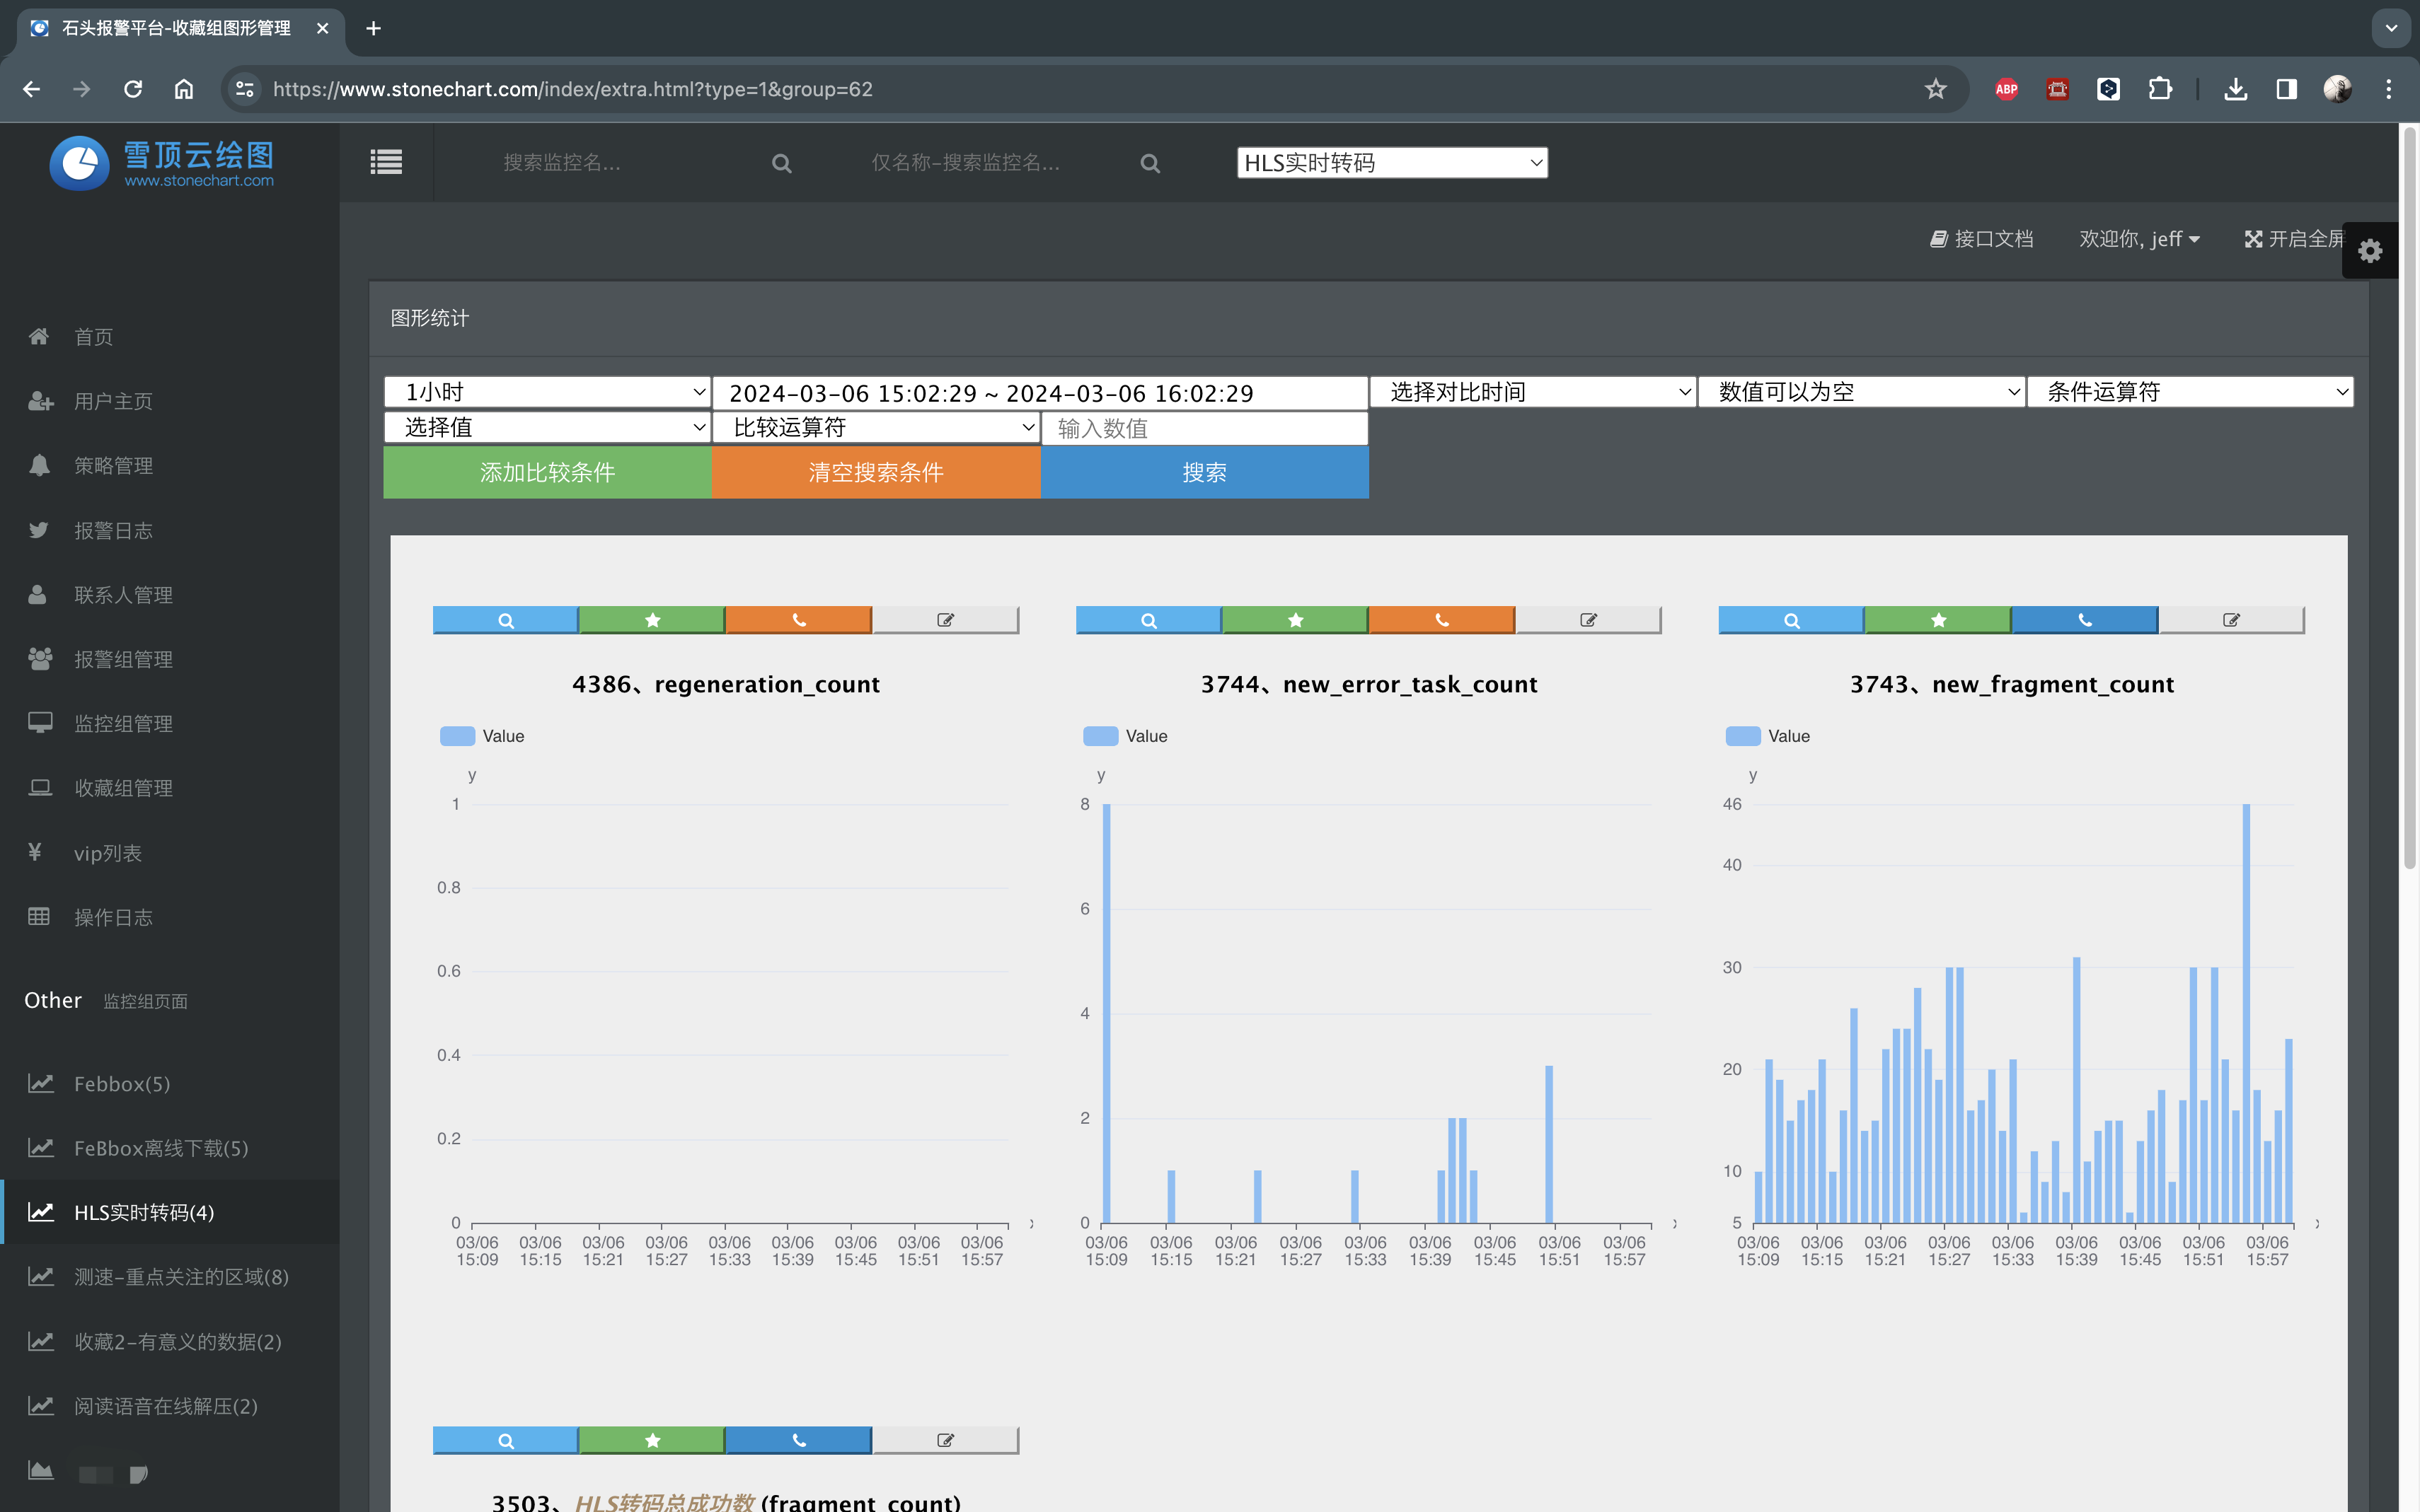Viewport: 2420px width, 1512px height.
Task: Expand the 选择对比时间 dropdown
Action: [x=1532, y=392]
